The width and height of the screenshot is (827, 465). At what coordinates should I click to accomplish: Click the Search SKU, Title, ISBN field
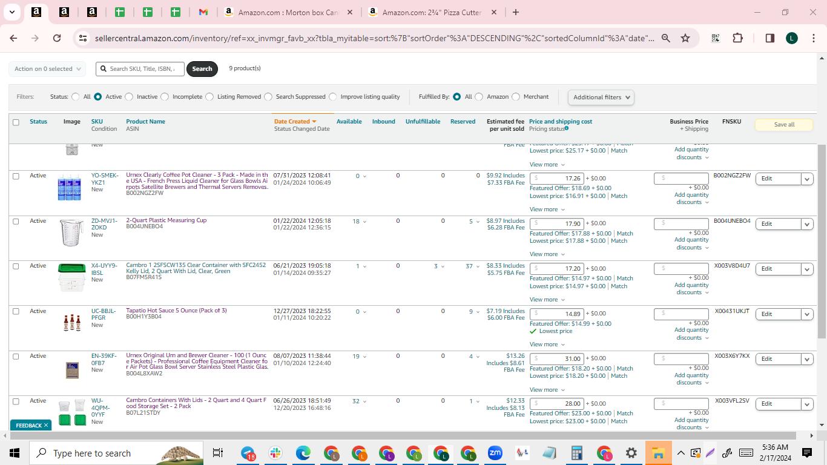click(140, 69)
